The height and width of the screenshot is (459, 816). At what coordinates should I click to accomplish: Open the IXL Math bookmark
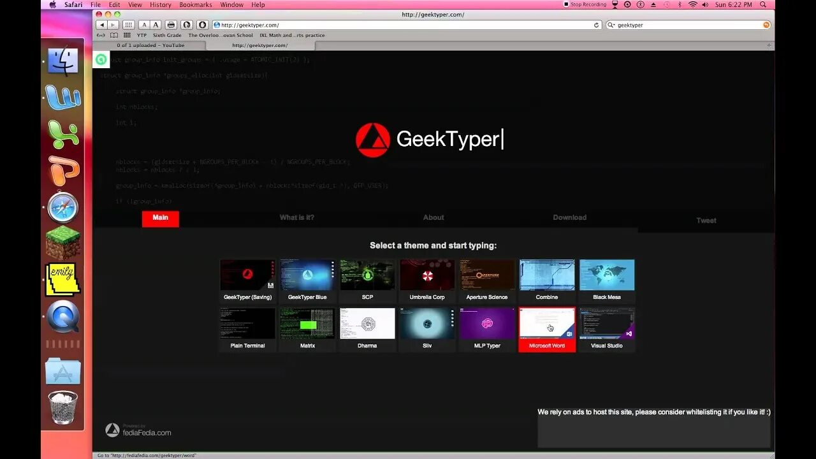click(x=292, y=36)
